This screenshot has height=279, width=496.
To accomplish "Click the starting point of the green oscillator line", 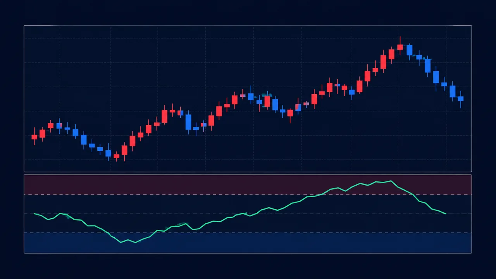I will click(x=34, y=214).
